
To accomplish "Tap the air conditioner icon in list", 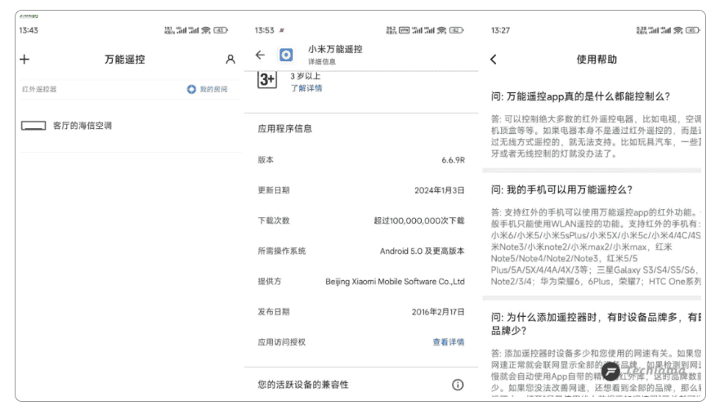I will click(34, 125).
